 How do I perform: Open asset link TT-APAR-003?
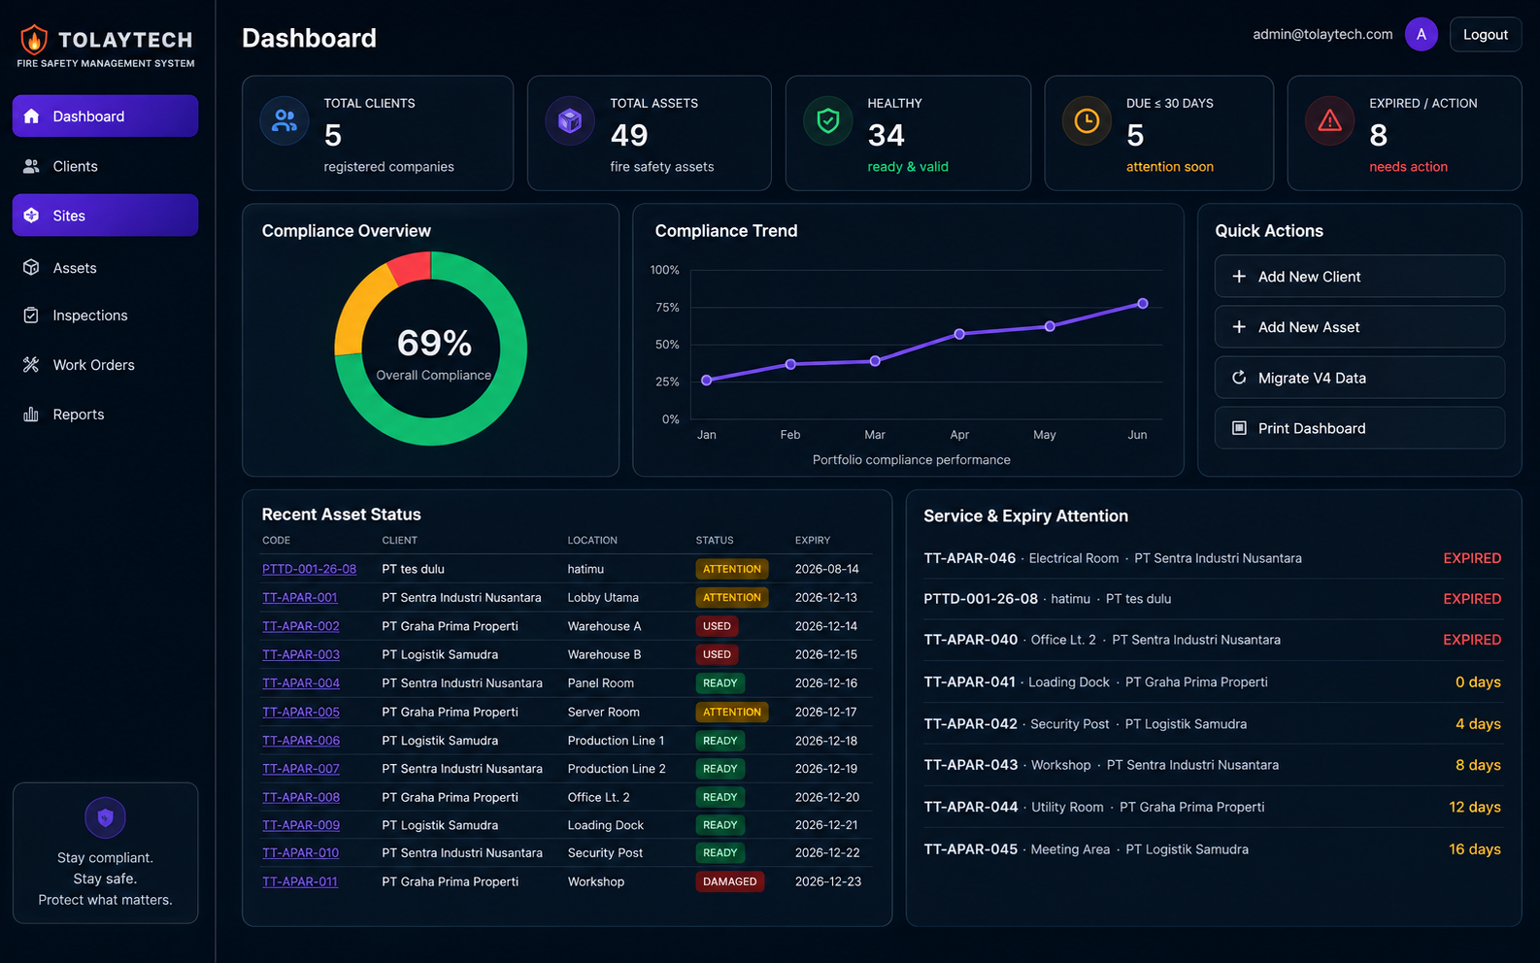(x=301, y=654)
